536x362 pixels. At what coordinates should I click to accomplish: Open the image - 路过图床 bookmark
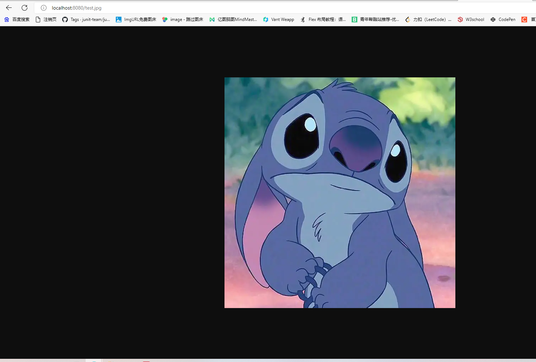[x=183, y=20]
